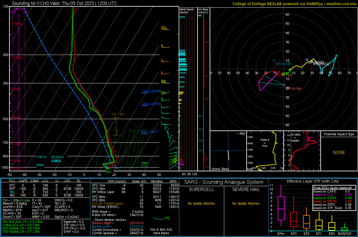Click the purple OMEGA vertical profile line

pos(19,91)
